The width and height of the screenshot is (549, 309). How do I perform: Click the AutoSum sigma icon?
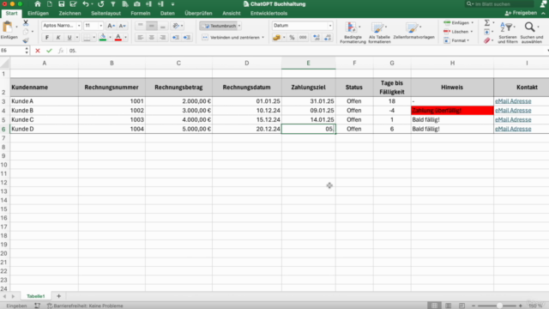(x=487, y=23)
